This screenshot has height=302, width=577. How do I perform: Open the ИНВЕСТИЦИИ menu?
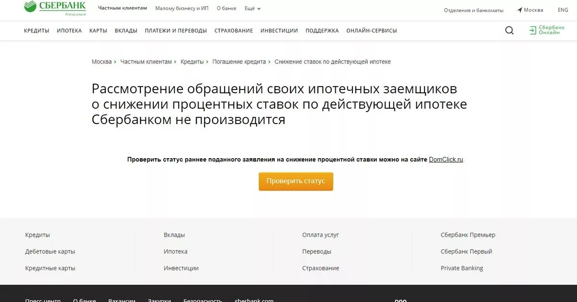pos(279,31)
